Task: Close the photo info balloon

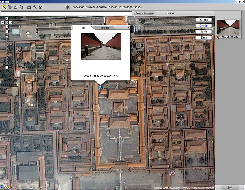Action: [128, 27]
